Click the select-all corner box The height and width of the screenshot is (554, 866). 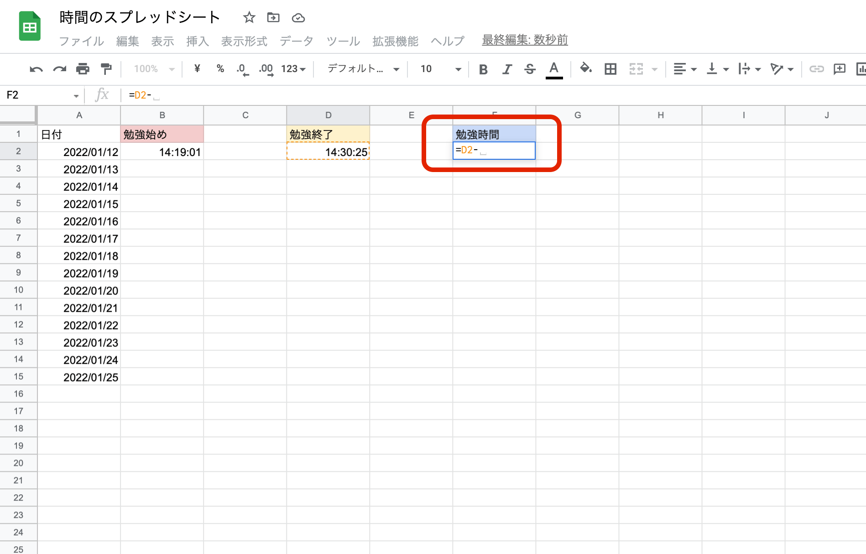click(x=18, y=115)
